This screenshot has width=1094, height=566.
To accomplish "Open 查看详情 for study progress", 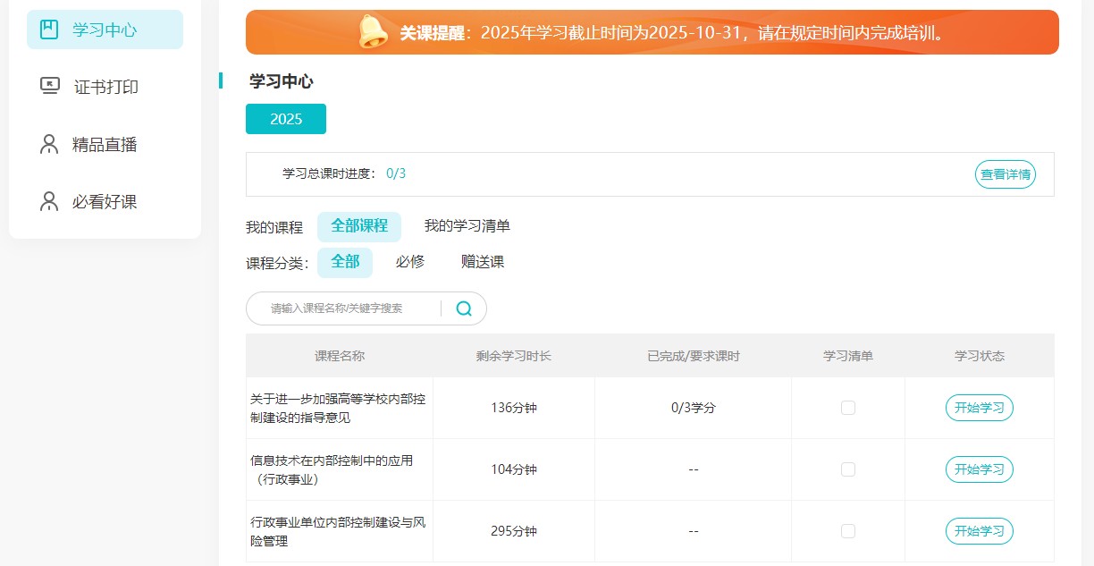I will (x=1006, y=174).
